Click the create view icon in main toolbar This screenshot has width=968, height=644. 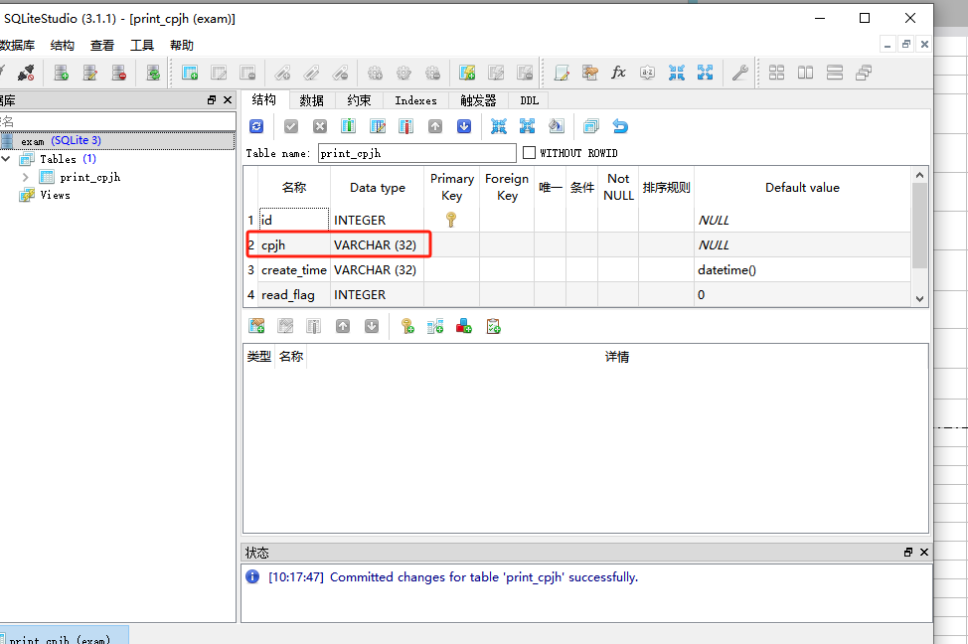point(467,73)
